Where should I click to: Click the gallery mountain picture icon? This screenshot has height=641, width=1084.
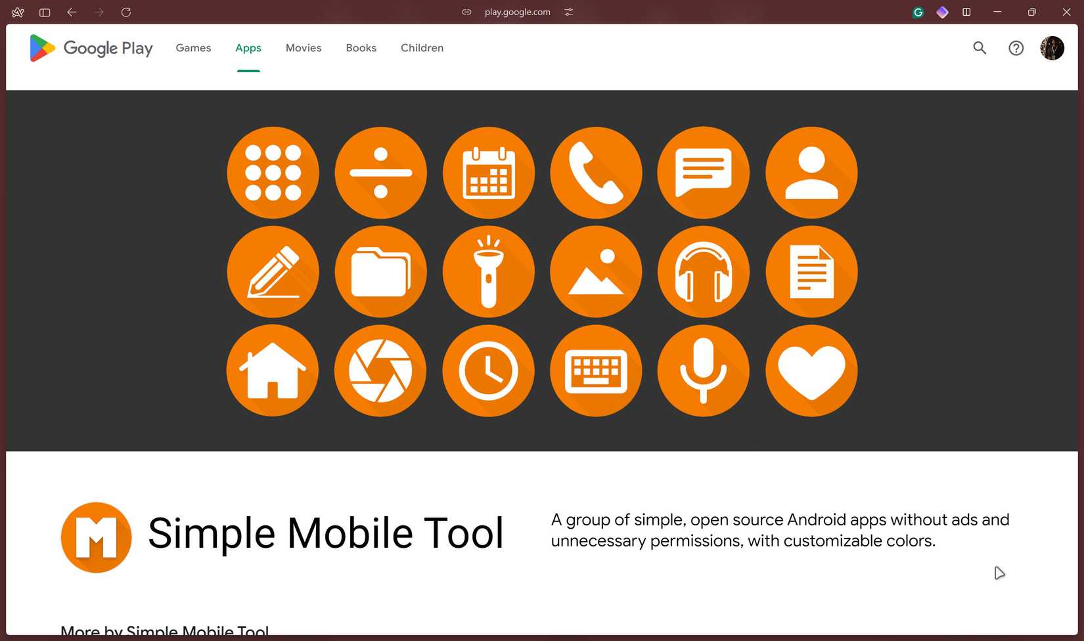pyautogui.click(x=596, y=271)
